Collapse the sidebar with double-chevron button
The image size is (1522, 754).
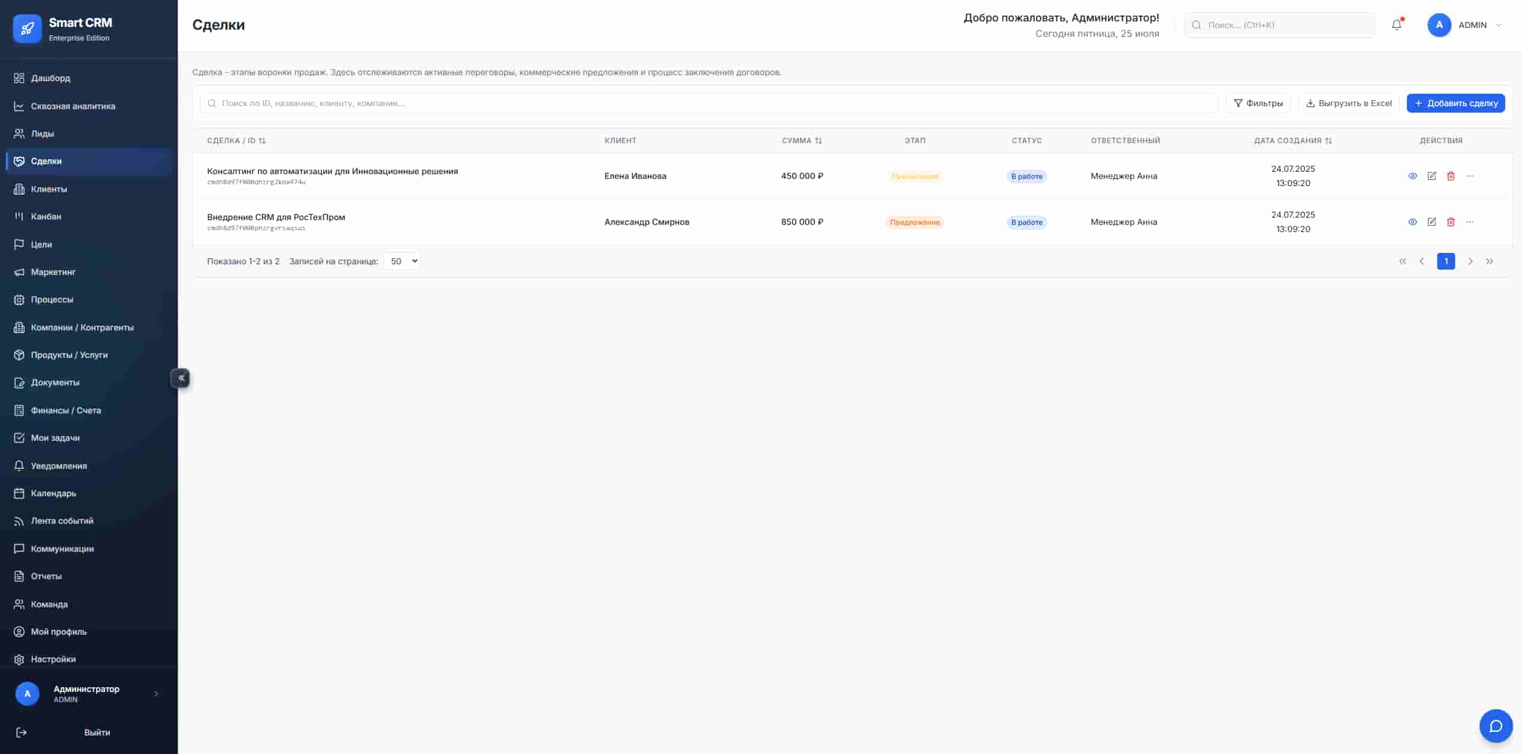(181, 378)
